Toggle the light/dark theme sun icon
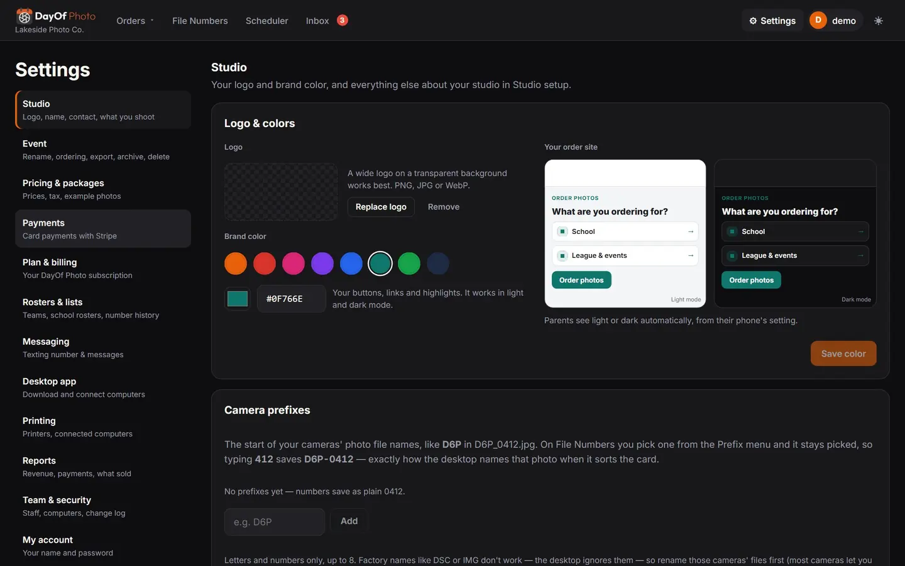Image resolution: width=905 pixels, height=566 pixels. pyautogui.click(x=879, y=21)
